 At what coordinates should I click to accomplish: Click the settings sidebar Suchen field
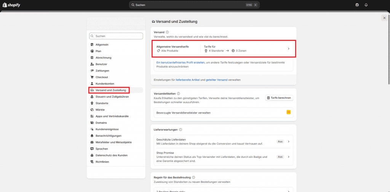(x=116, y=36)
